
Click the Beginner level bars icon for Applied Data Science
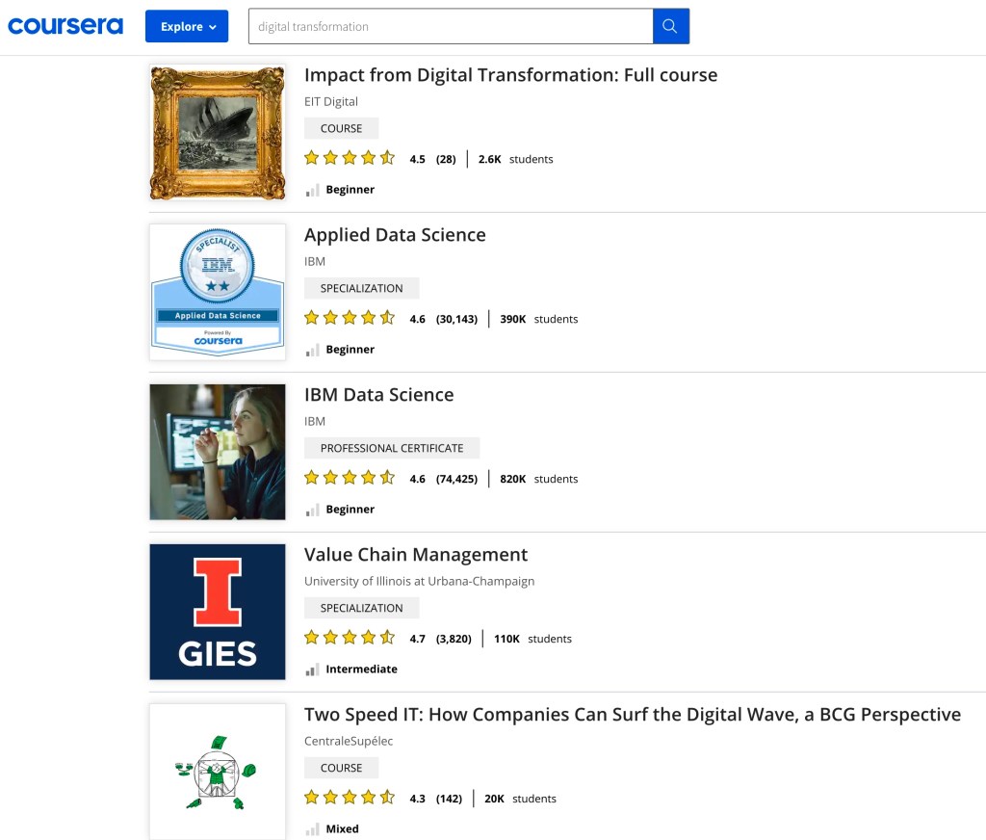pyautogui.click(x=312, y=350)
